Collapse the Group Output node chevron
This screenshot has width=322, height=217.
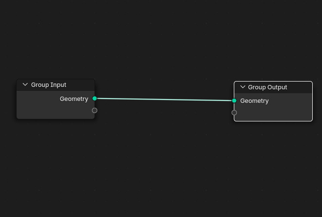tap(243, 87)
